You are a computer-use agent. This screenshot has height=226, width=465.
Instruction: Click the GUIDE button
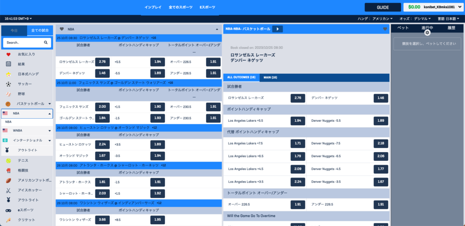[x=382, y=7]
